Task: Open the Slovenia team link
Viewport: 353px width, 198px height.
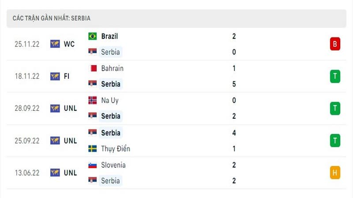Action: pos(113,165)
